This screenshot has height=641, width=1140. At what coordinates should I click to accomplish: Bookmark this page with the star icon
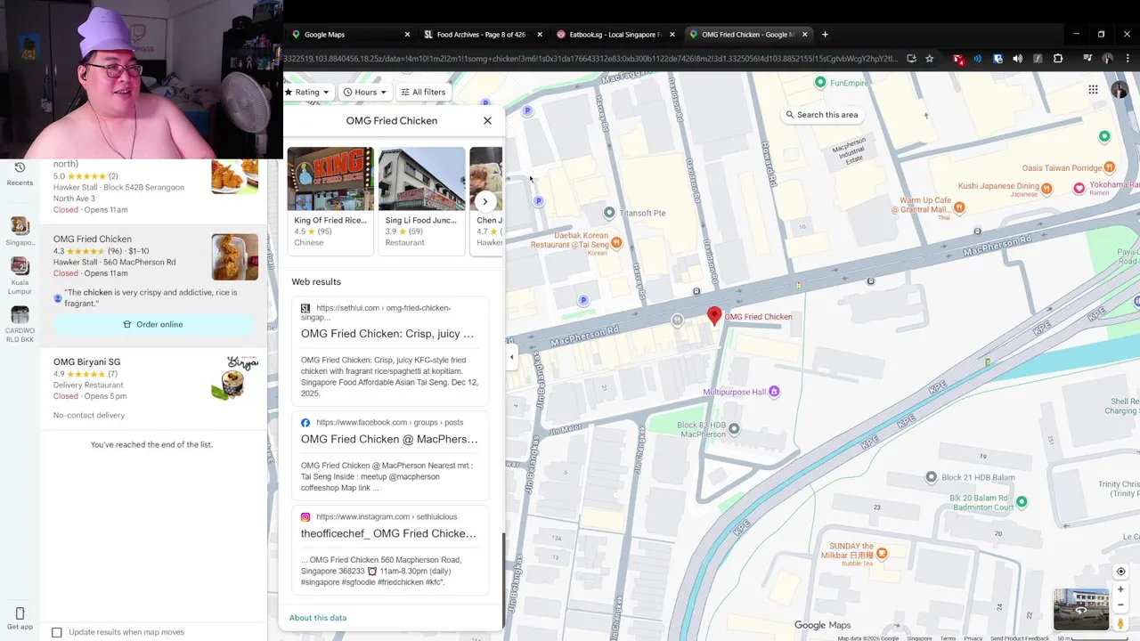click(929, 59)
